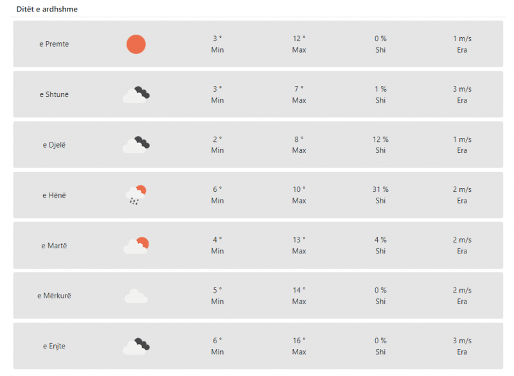The width and height of the screenshot is (514, 376).
Task: Click the cloudy icon for e Djelë
Action: (x=136, y=144)
